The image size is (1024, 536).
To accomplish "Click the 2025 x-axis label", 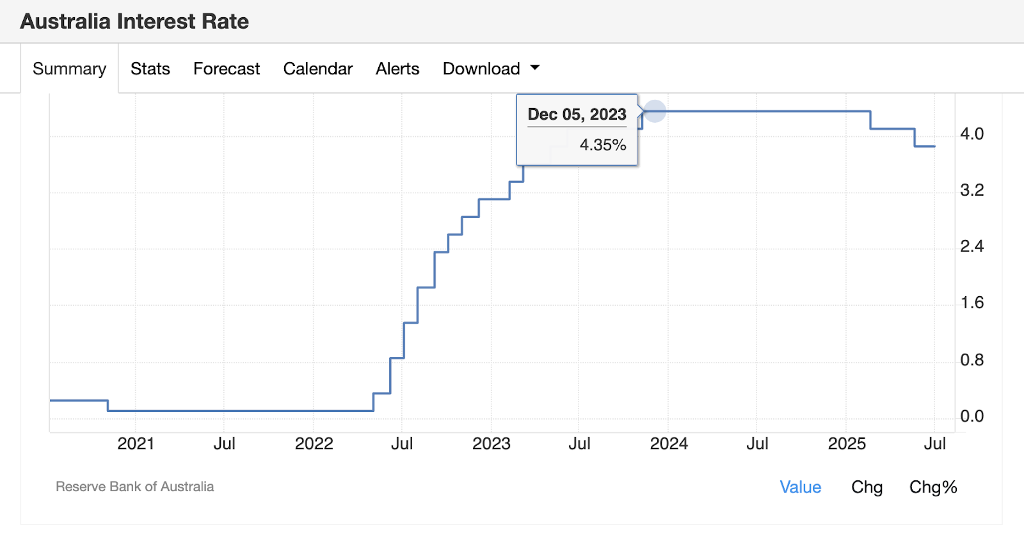I will 847,444.
